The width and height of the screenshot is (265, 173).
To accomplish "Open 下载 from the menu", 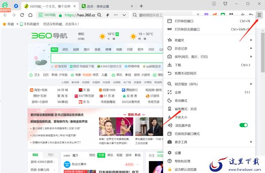I will (x=209, y=65).
